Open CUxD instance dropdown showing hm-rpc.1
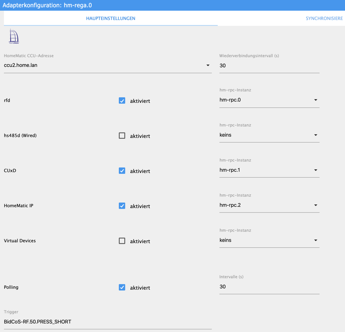The width and height of the screenshot is (345, 332). 269,170
